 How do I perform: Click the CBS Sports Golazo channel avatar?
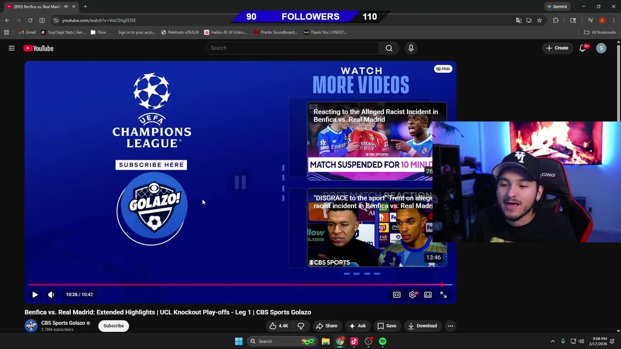pyautogui.click(x=31, y=326)
